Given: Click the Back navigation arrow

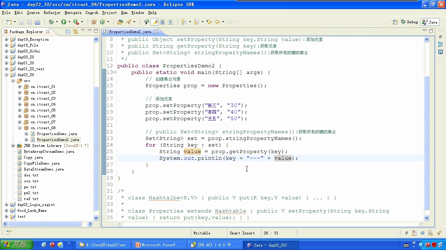Looking at the screenshot, I should [217, 22].
